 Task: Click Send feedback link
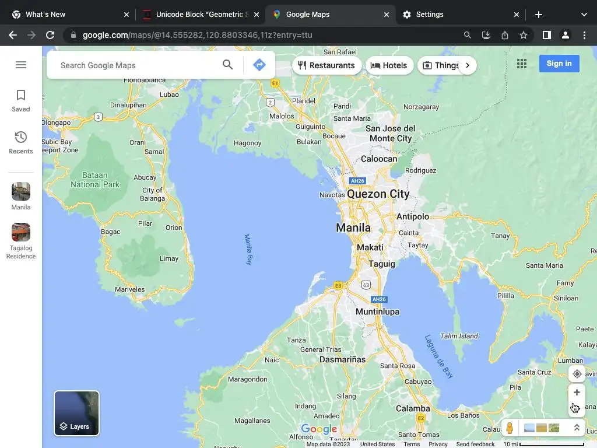[475, 444]
